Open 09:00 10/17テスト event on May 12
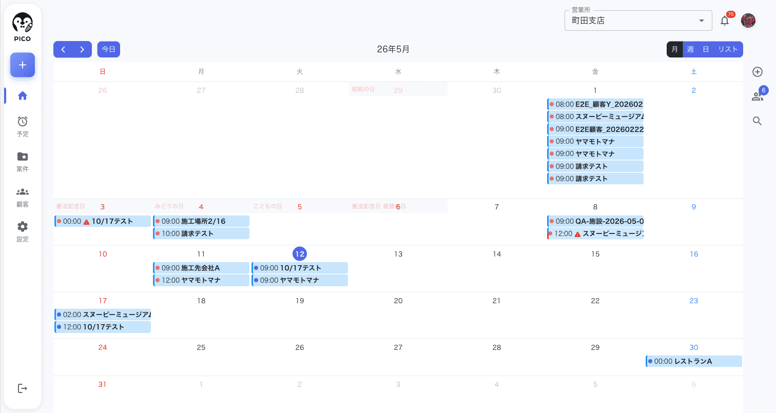This screenshot has height=413, width=776. [300, 268]
